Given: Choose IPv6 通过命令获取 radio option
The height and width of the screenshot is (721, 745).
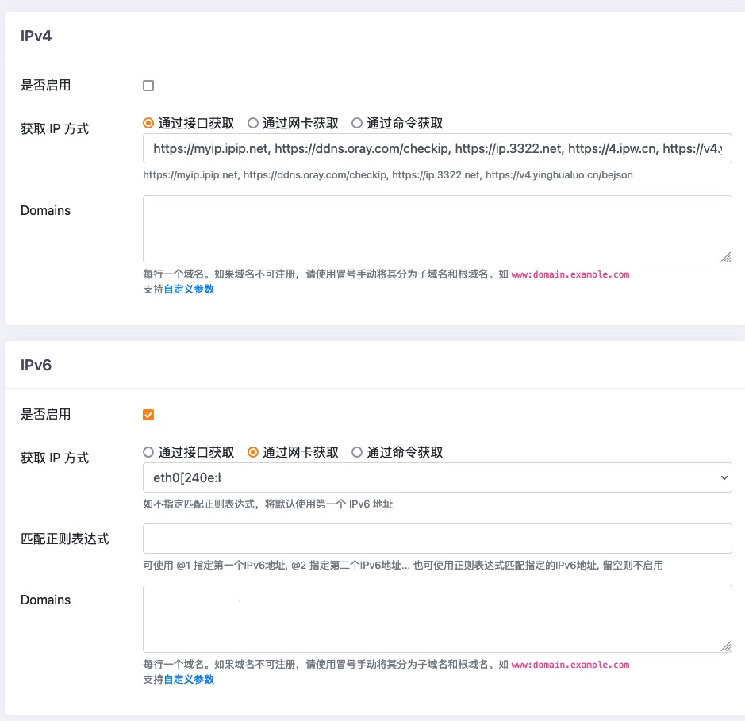Looking at the screenshot, I should click(357, 452).
